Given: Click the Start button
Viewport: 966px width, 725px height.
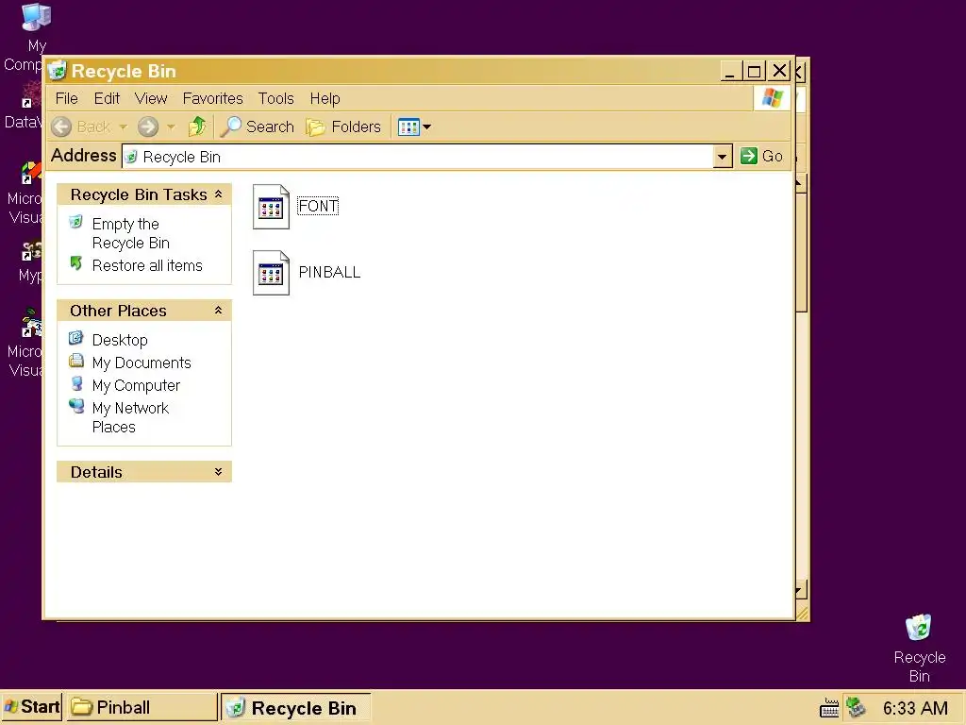Looking at the screenshot, I should coord(31,707).
